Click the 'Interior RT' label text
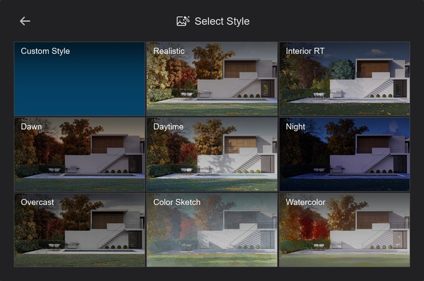The height and width of the screenshot is (281, 424). [305, 51]
